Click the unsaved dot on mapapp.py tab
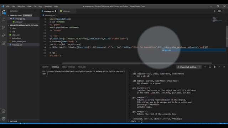The height and width of the screenshot is (128, 228). pyautogui.click(x=56, y=11)
